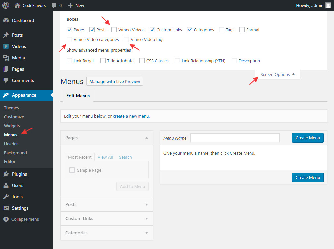Enable the Format checkbox
This screenshot has width=334, height=249.
click(x=242, y=30)
